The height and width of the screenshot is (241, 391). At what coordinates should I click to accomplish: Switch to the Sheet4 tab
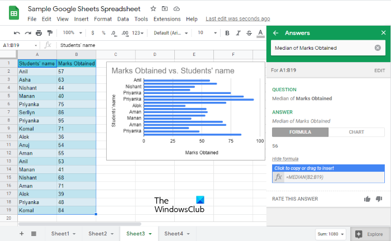pyautogui.click(x=174, y=234)
